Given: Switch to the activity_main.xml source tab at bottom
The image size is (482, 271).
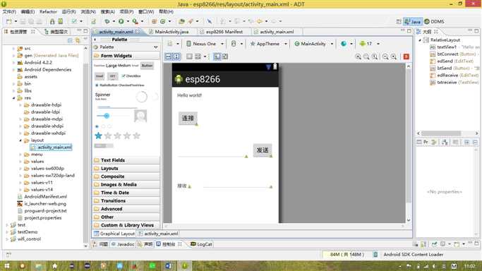Looking at the screenshot, I should [158, 234].
